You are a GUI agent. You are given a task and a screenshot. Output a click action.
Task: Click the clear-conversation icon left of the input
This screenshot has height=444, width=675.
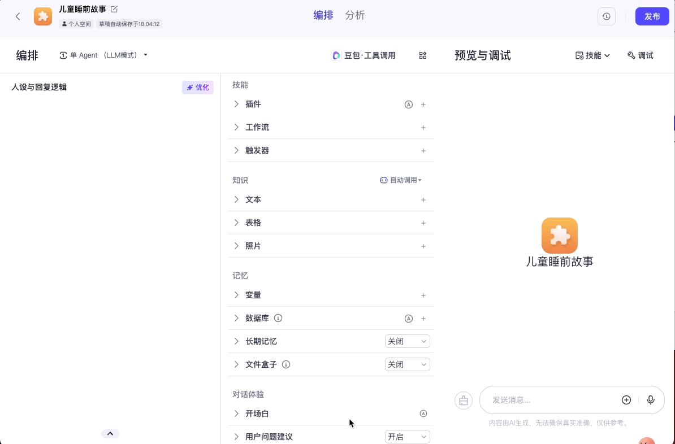tap(463, 400)
